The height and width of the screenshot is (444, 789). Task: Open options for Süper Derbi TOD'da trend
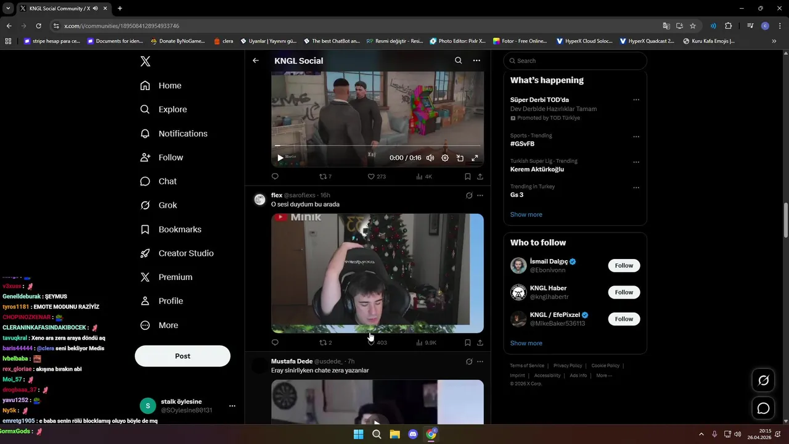point(636,100)
